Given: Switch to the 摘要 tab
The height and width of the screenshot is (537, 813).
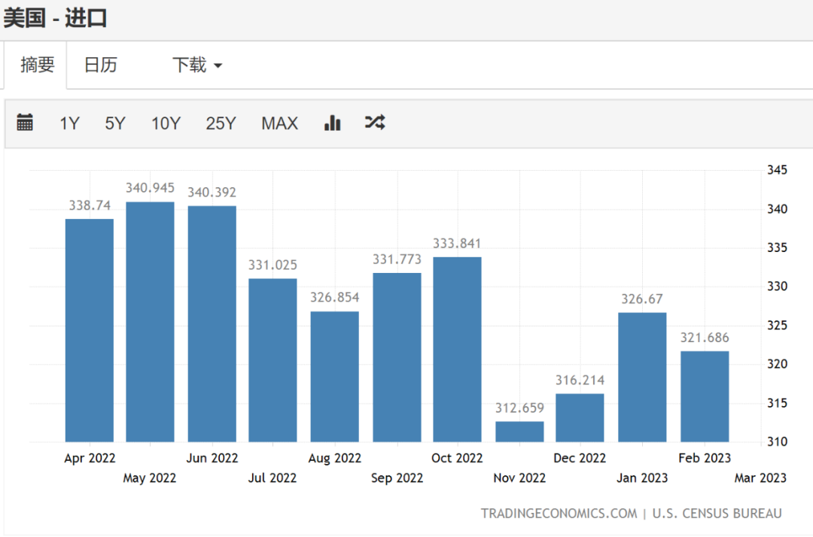Looking at the screenshot, I should [x=38, y=65].
